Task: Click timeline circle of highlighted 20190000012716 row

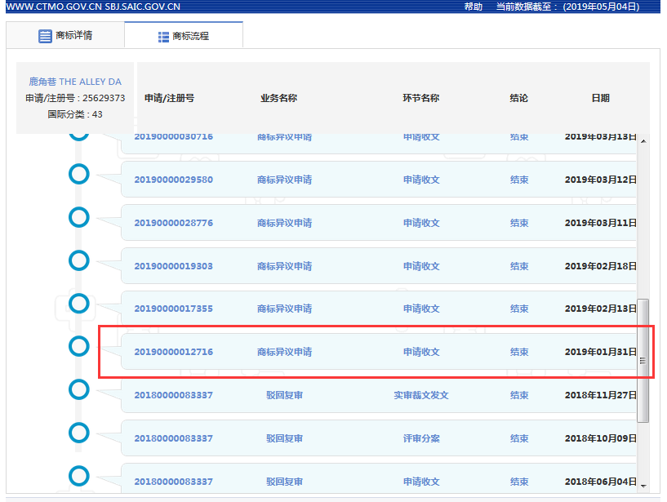Action: click(x=78, y=346)
